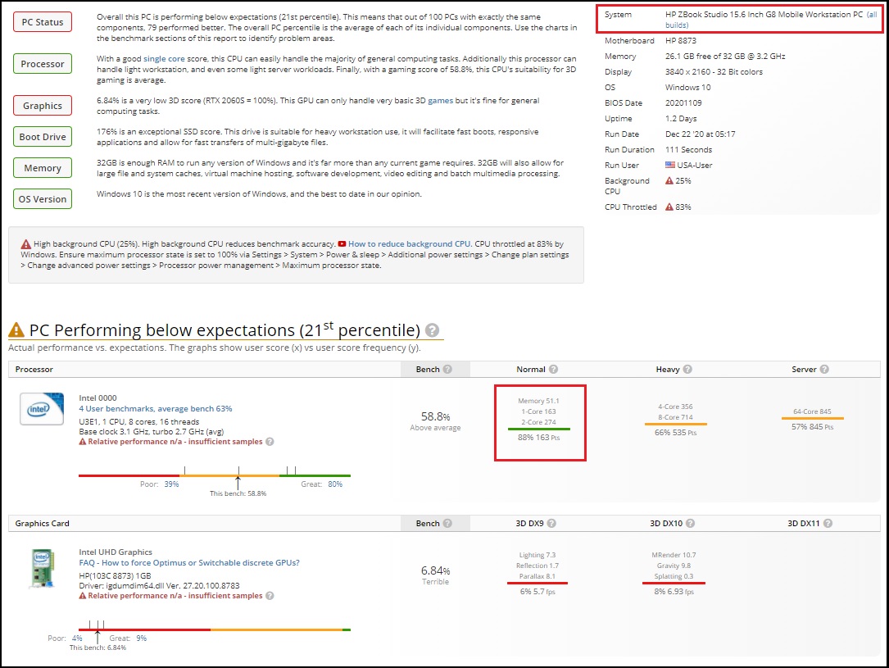
Task: Click the graphics performance distribution bar
Action: (215, 629)
